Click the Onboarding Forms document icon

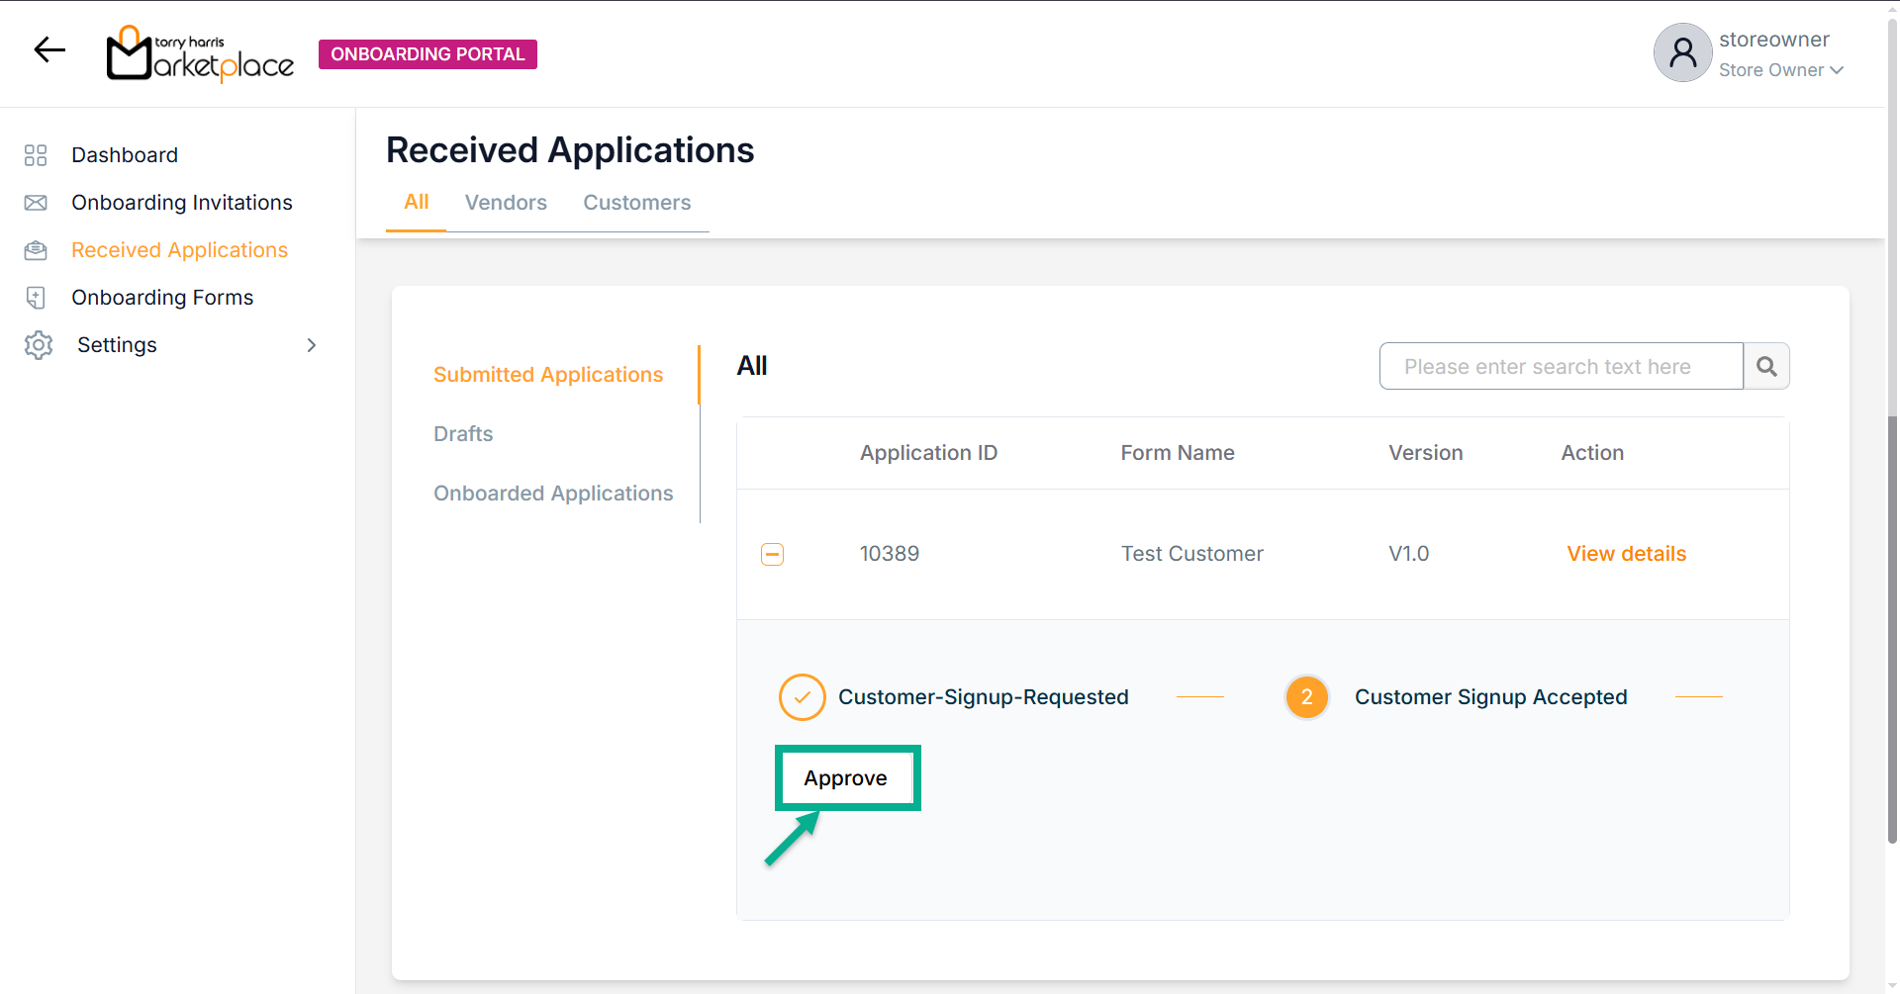pos(36,298)
